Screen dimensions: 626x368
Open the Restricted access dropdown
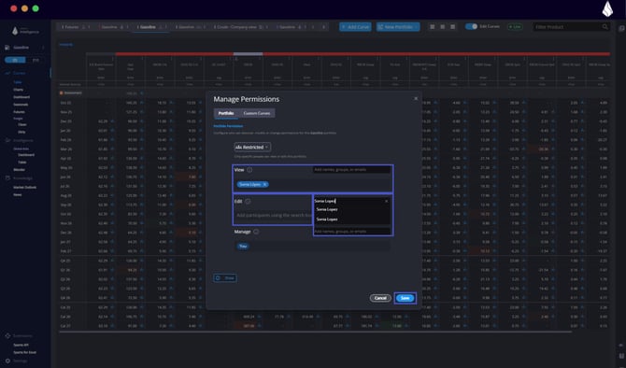pyautogui.click(x=252, y=147)
